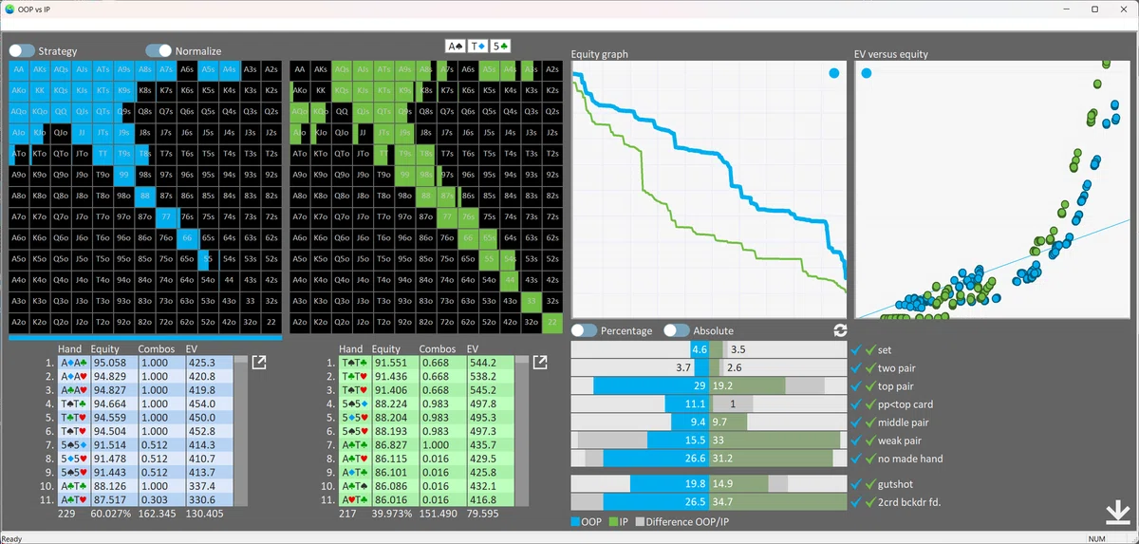This screenshot has width=1139, height=544.
Task: Select IP row with equity 91.551
Action: tap(426, 363)
